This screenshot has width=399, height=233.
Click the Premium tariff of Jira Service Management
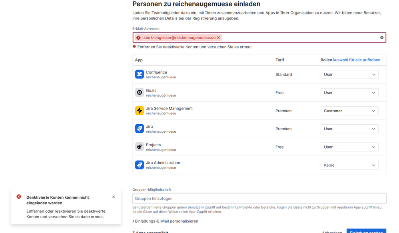pyautogui.click(x=283, y=111)
